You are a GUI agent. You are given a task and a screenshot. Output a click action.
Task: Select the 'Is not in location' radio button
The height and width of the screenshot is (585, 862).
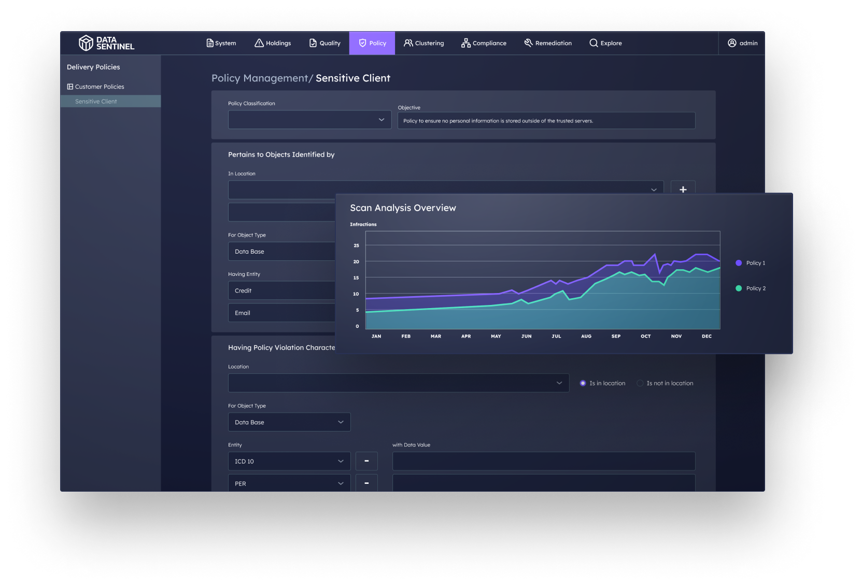tap(640, 383)
